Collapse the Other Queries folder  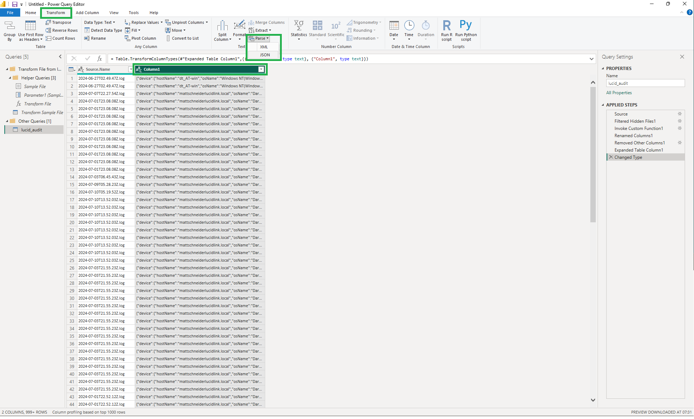(x=7, y=121)
